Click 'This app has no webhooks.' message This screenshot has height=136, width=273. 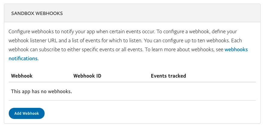click(42, 91)
